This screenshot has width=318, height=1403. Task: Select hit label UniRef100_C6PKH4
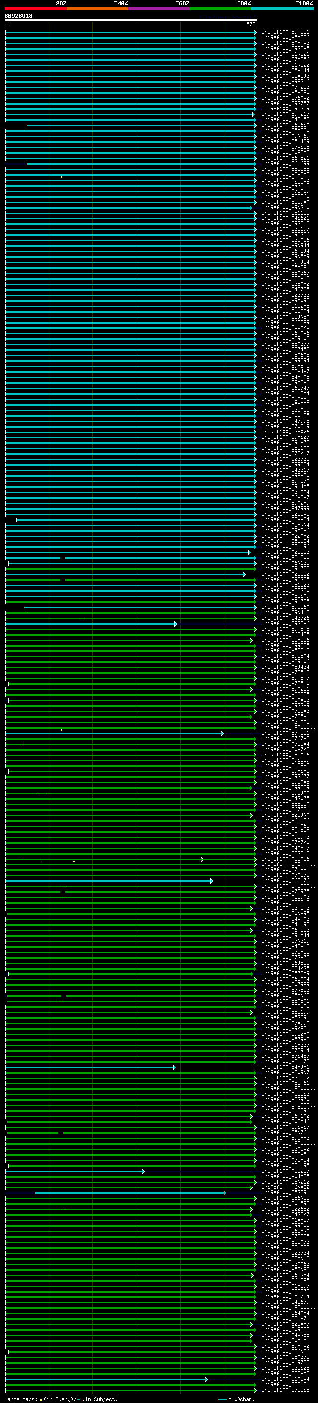click(x=285, y=1275)
